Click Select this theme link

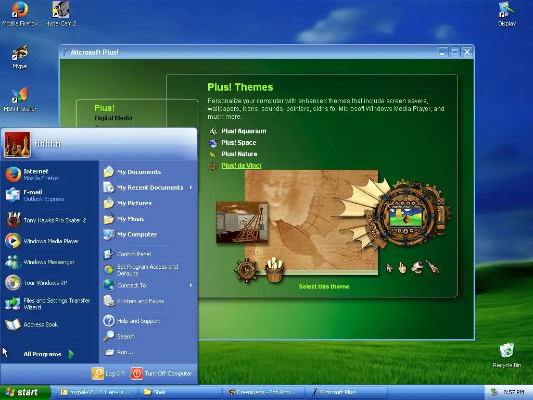[324, 286]
